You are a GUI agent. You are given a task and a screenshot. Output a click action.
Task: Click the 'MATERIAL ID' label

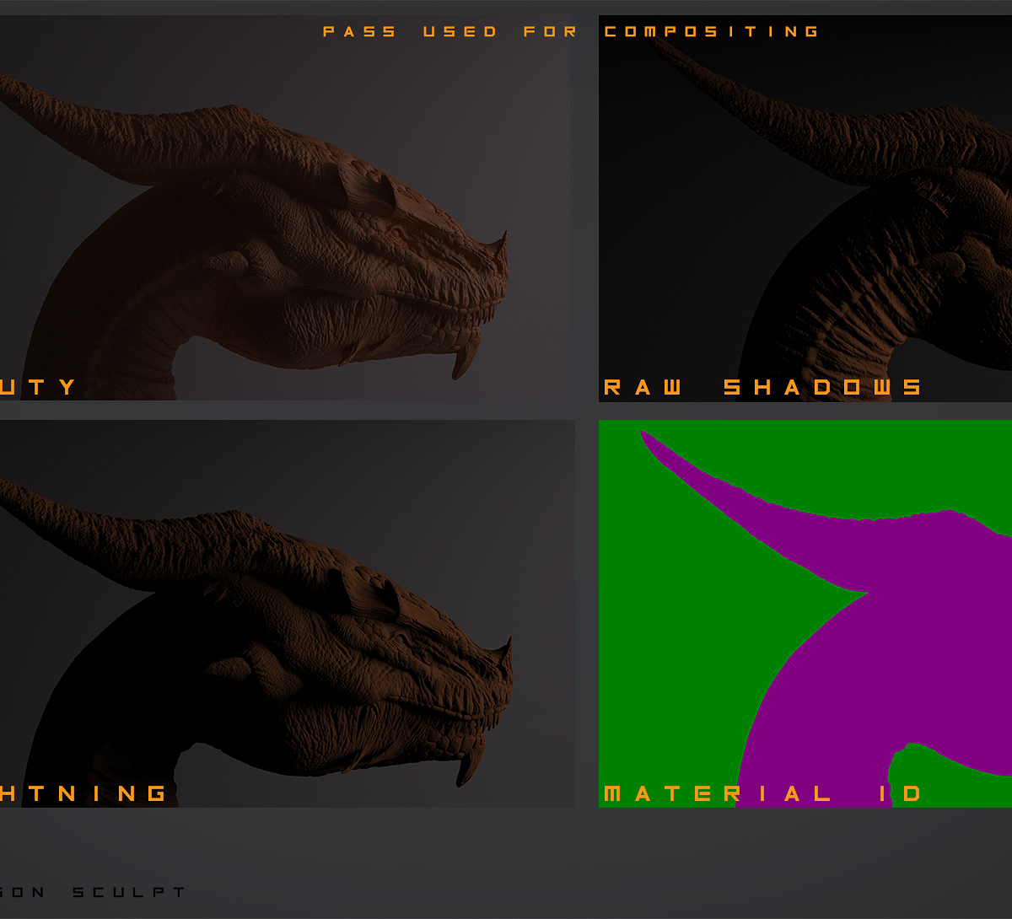[x=763, y=793]
